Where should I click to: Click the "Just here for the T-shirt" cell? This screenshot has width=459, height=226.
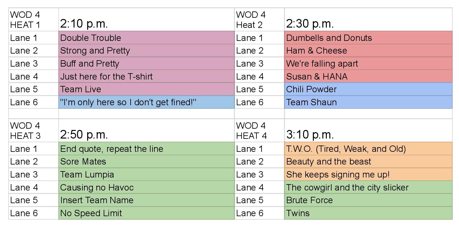pos(146,76)
